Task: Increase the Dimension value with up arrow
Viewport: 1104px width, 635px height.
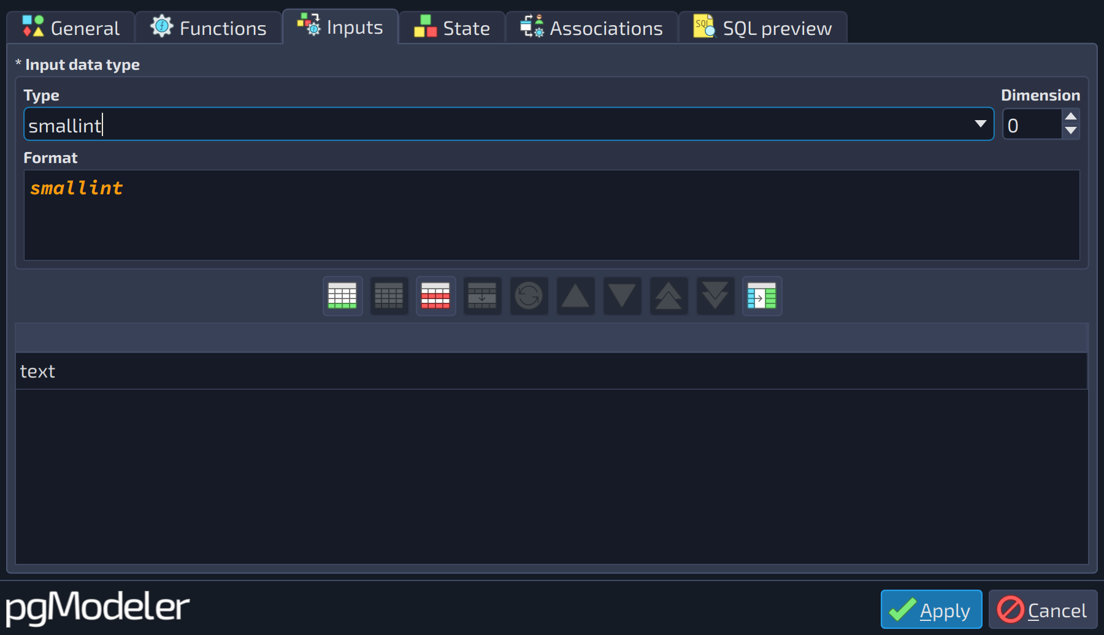Action: (1071, 116)
